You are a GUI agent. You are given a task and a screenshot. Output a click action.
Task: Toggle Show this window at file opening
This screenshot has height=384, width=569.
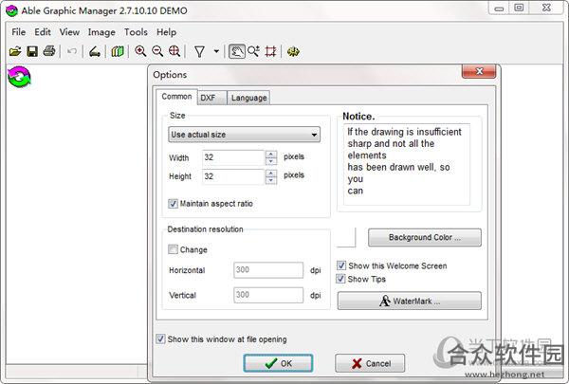(160, 339)
